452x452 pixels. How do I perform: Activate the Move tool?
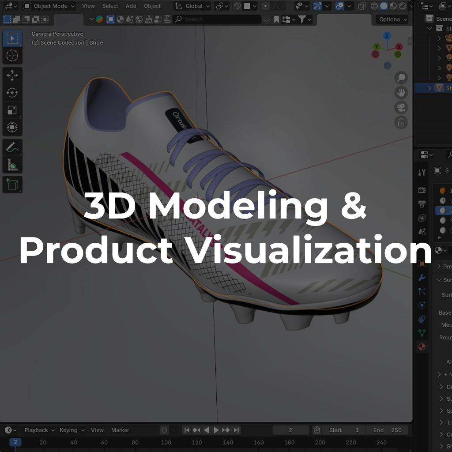click(x=12, y=75)
